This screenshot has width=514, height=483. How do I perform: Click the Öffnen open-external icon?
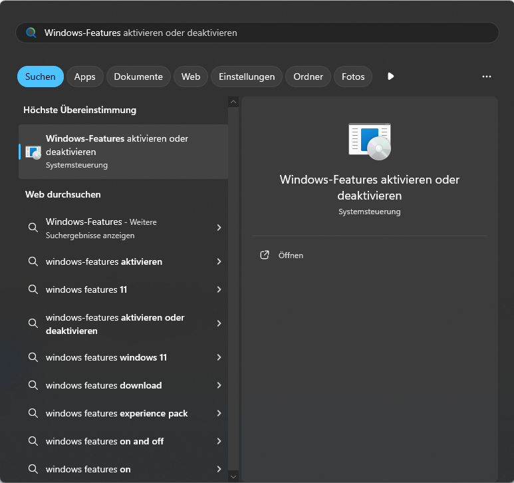[x=265, y=255]
